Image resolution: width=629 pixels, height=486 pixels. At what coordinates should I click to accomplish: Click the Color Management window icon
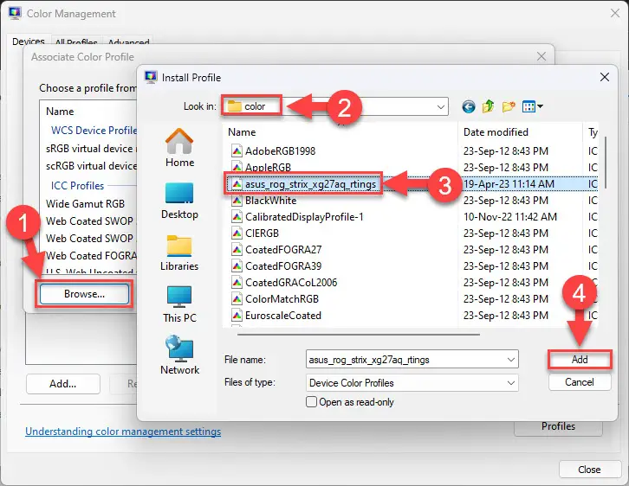click(x=15, y=13)
